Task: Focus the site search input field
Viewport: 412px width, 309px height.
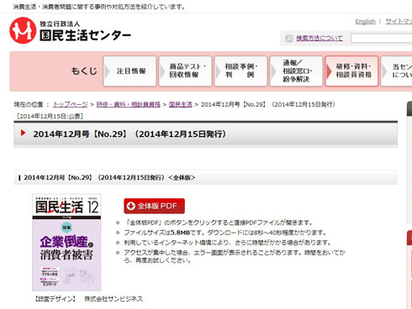Action: point(382,39)
